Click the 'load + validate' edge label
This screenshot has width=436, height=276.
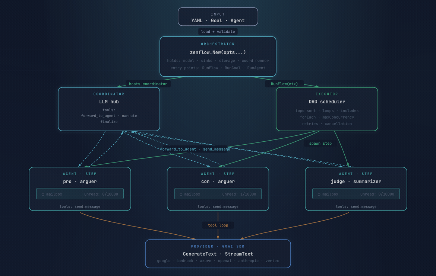[218, 32]
